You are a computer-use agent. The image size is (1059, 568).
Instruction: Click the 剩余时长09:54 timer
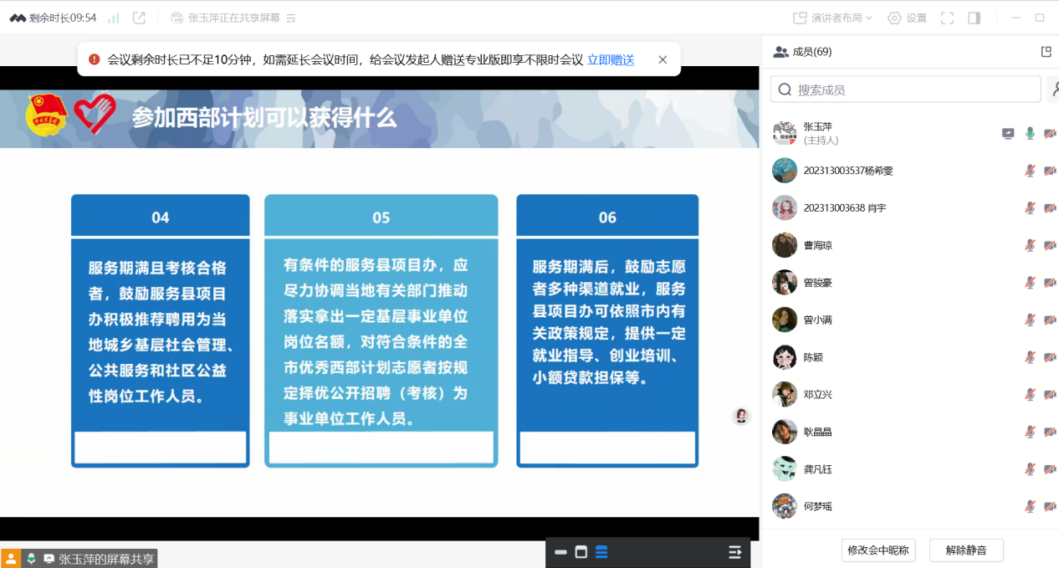point(63,18)
